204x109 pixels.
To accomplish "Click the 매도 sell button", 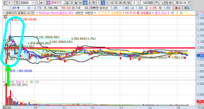I will 187,8.
